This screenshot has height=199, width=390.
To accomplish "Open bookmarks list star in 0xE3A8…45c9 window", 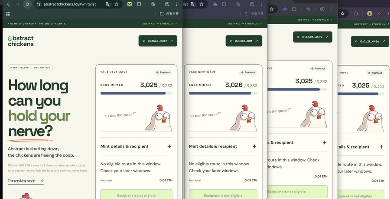I will click(x=308, y=9).
